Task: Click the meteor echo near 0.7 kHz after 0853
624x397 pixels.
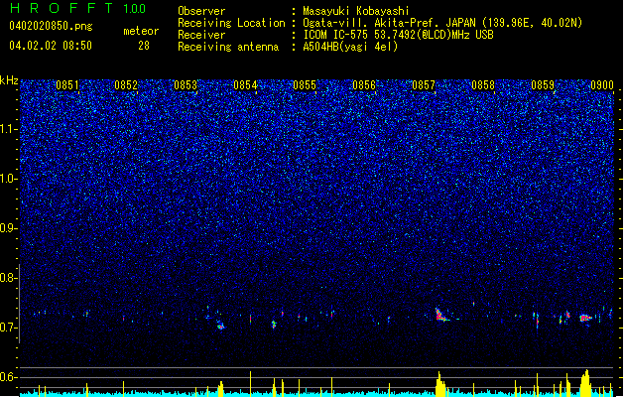Action: [220, 326]
